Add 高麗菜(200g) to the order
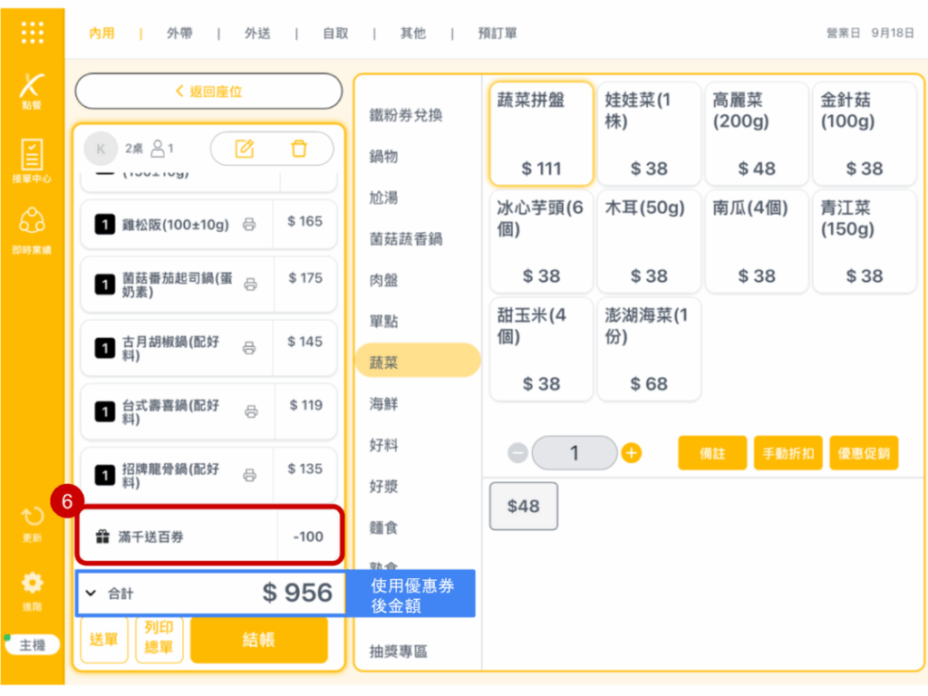Image resolution: width=928 pixels, height=696 pixels. tap(756, 133)
